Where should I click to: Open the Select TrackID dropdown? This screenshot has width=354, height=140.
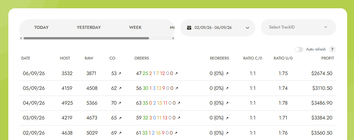click(298, 27)
